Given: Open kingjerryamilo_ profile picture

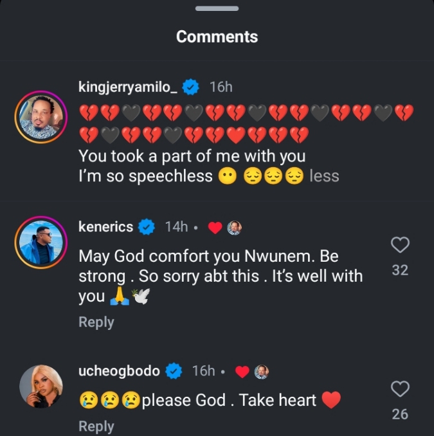Looking at the screenshot, I should pyautogui.click(x=41, y=116).
